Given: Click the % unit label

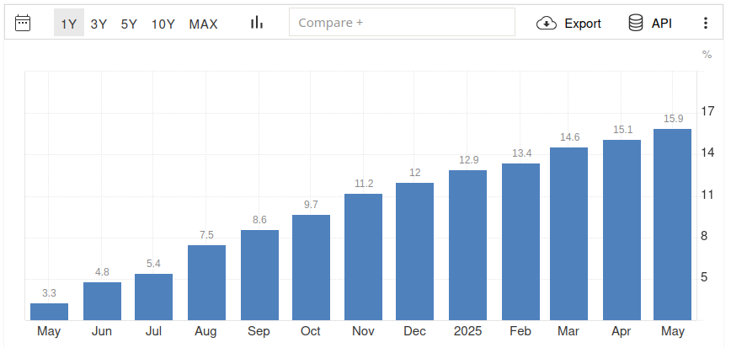Looking at the screenshot, I should point(707,55).
